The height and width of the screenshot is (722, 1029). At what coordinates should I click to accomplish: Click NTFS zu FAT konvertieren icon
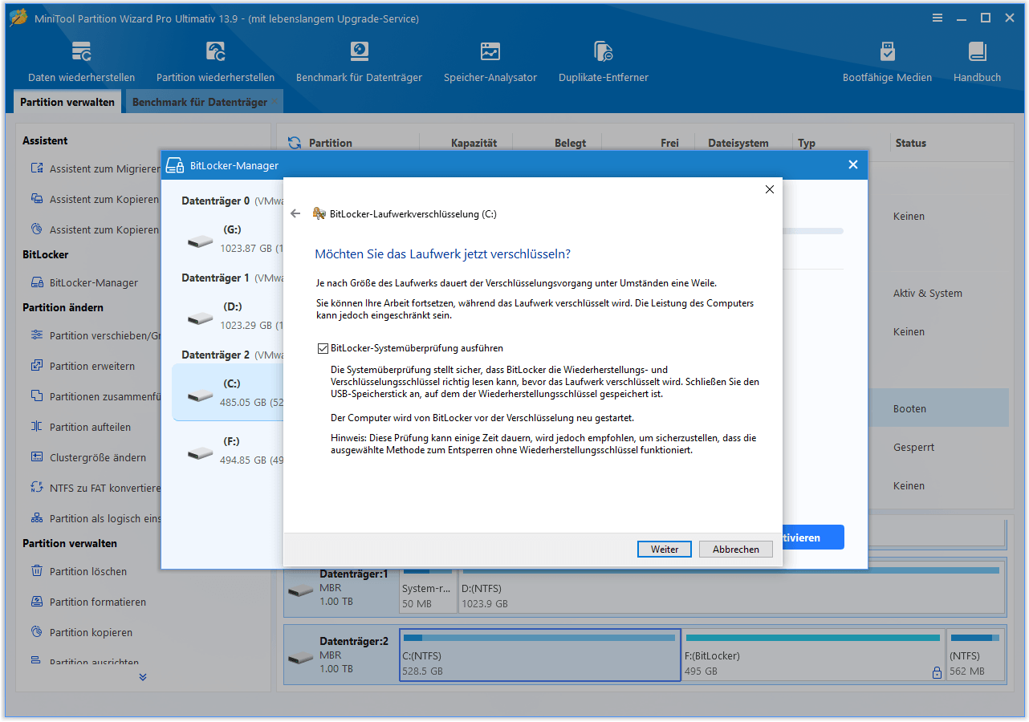point(37,488)
